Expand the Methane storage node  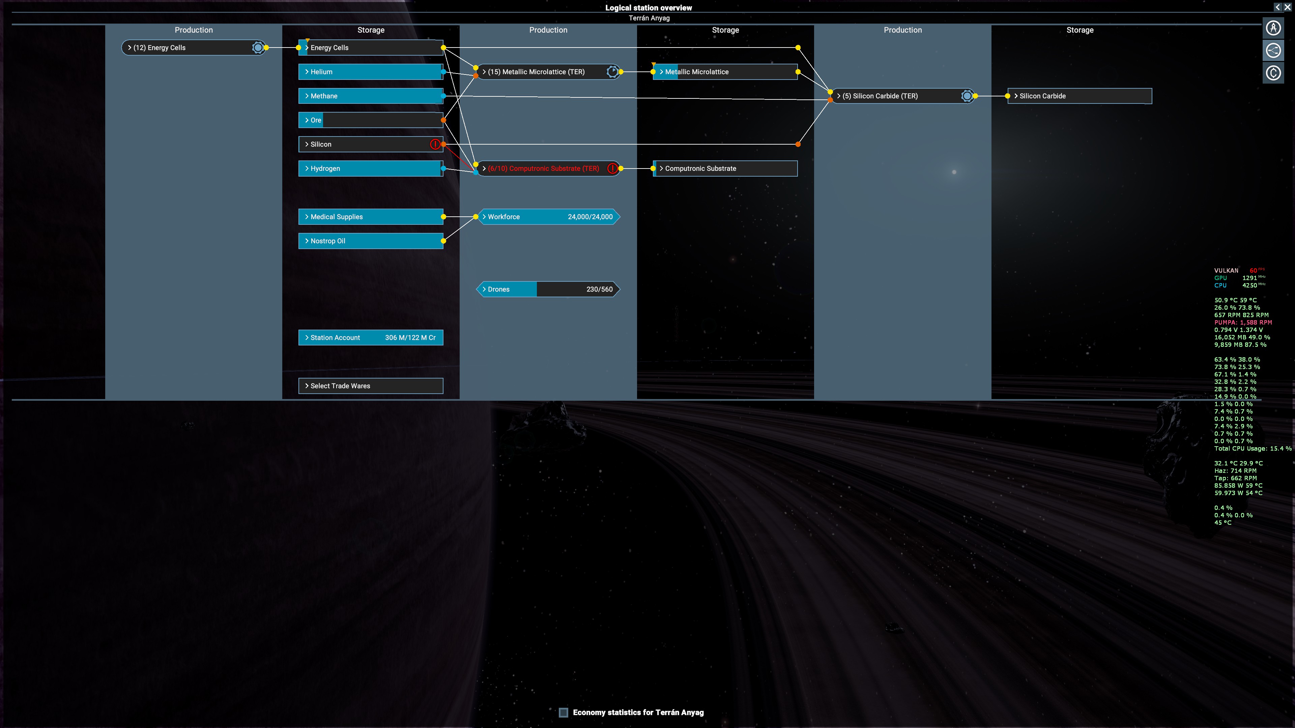click(x=371, y=96)
